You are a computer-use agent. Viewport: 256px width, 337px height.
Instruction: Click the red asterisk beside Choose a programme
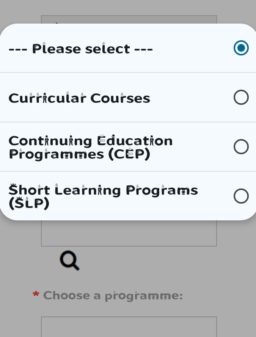[36, 294]
